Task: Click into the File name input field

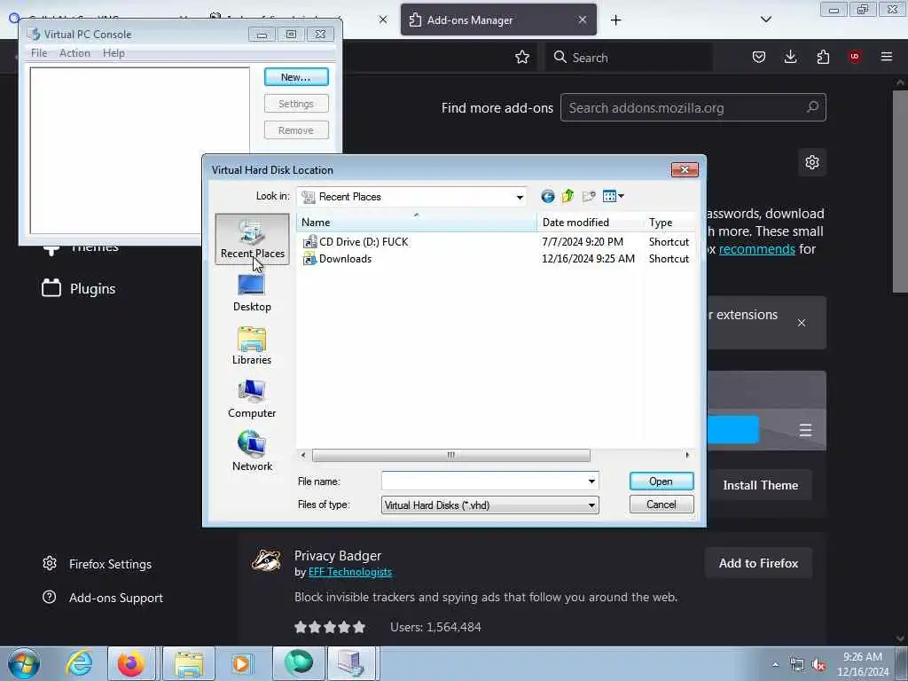Action: (483, 481)
